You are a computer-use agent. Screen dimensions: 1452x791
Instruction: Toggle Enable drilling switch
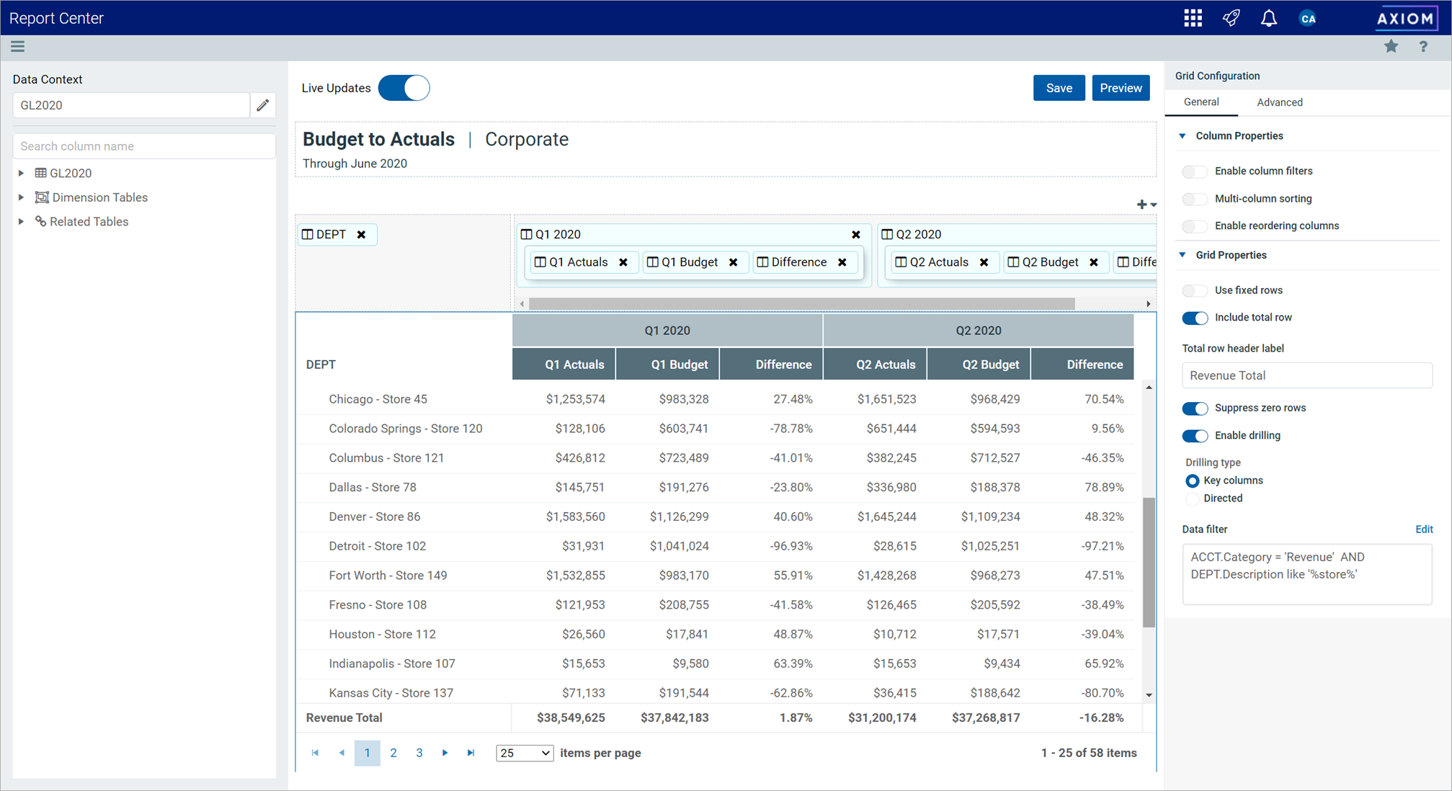(1195, 436)
